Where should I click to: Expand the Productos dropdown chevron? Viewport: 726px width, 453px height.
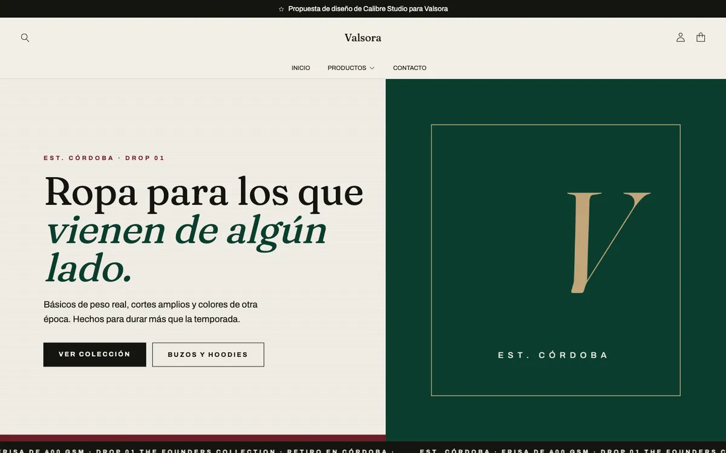[x=372, y=68]
